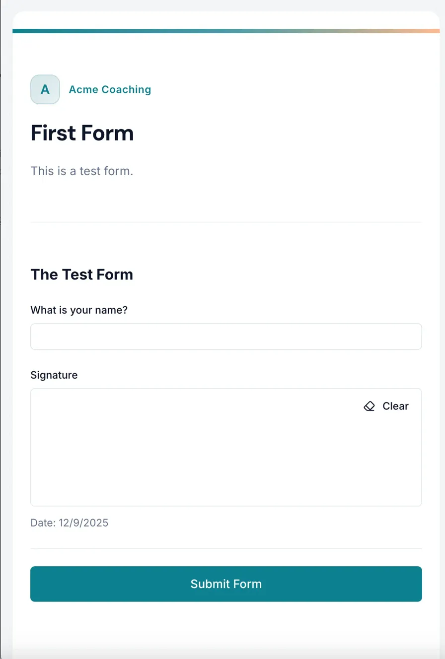Viewport: 445px width, 659px height.
Task: Open the Acme Coaching link
Action: tap(109, 89)
